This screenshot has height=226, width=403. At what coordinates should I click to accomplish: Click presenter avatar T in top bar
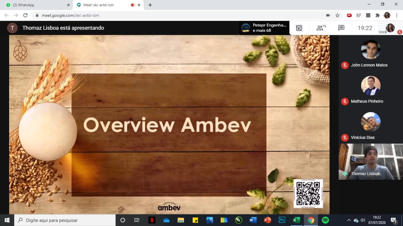coord(12,28)
